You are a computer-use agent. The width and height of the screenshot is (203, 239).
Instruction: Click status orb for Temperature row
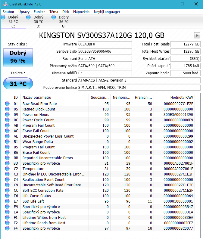(7, 169)
